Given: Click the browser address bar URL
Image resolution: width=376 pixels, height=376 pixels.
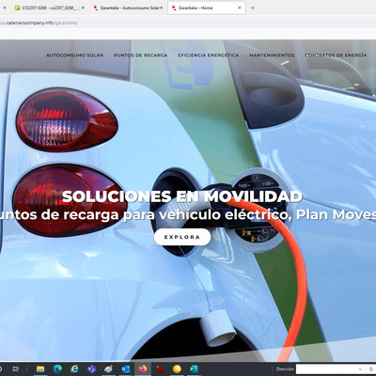Looking at the screenshot, I should [x=39, y=23].
